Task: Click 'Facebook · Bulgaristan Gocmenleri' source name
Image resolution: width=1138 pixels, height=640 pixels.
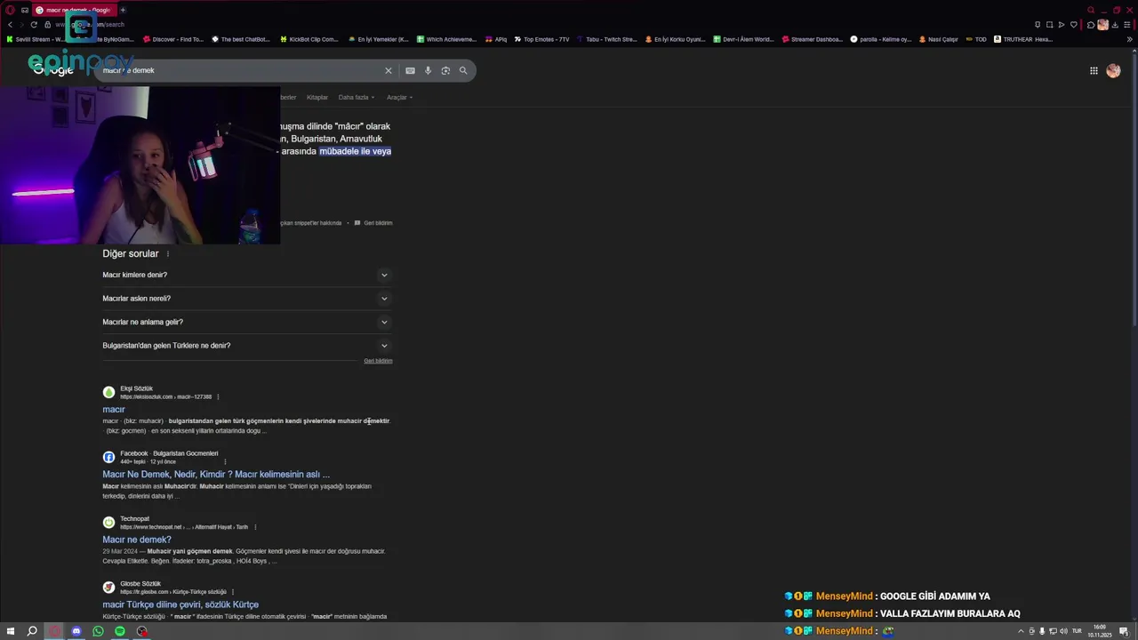Action: click(x=169, y=453)
